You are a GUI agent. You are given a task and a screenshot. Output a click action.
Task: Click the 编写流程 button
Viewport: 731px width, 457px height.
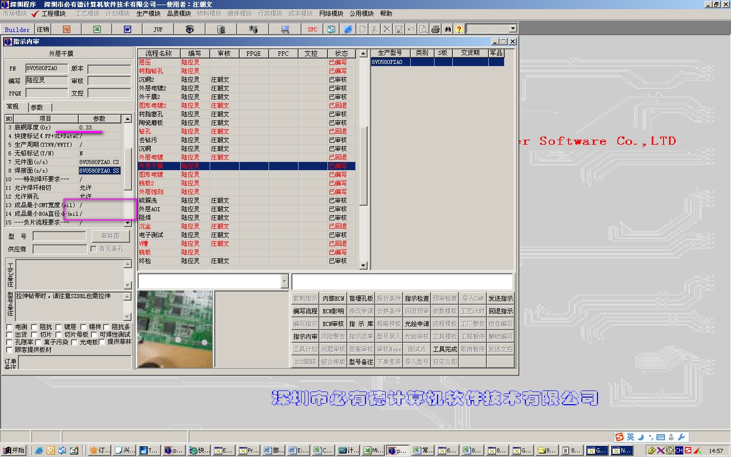pyautogui.click(x=305, y=311)
